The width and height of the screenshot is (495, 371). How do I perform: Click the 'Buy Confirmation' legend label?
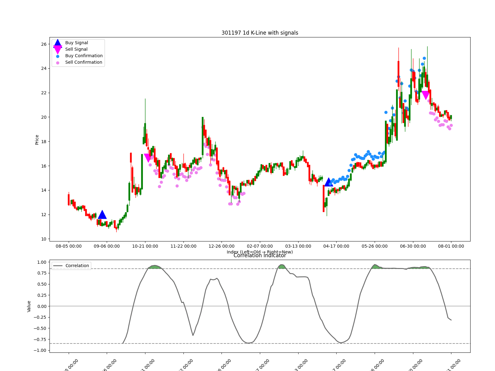pyautogui.click(x=84, y=56)
